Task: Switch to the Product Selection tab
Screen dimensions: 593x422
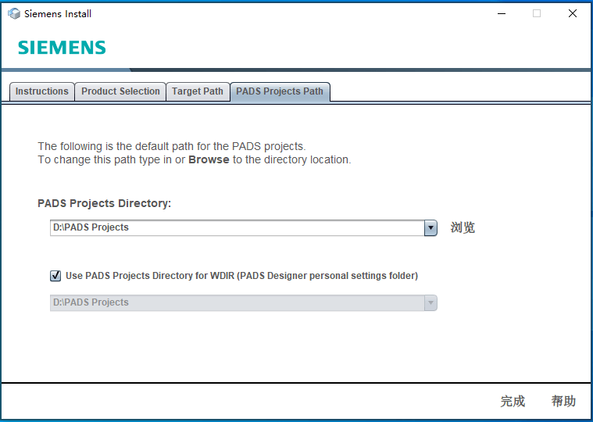Action: (x=120, y=91)
